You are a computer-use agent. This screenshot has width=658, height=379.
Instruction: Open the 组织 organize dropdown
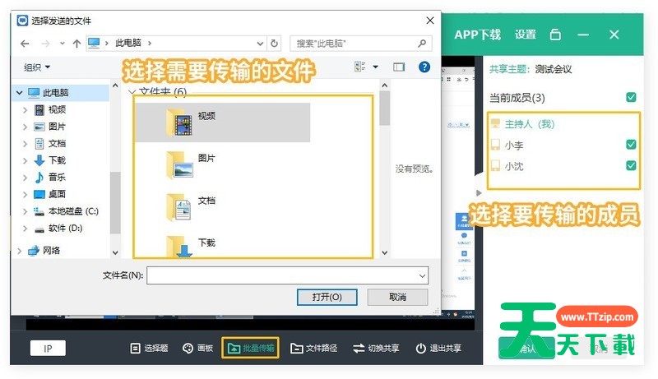click(37, 67)
